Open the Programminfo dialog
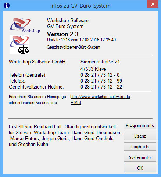The image size is (161, 177). click(x=140, y=125)
